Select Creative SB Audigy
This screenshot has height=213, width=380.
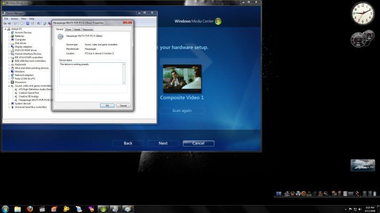point(27,96)
